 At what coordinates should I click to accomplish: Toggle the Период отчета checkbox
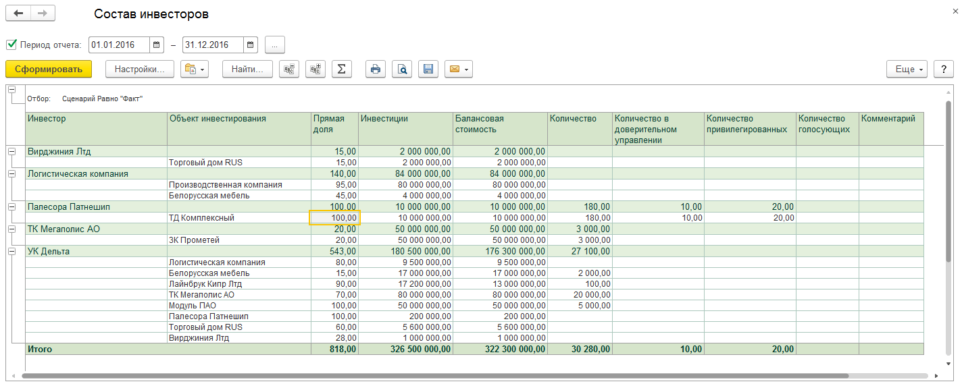[x=11, y=45]
